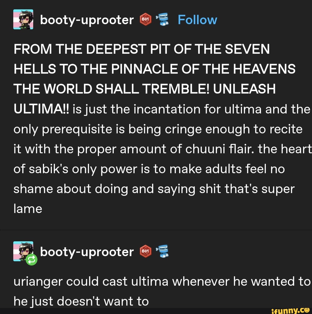Click the Follow link
312x314 pixels.
(x=197, y=19)
